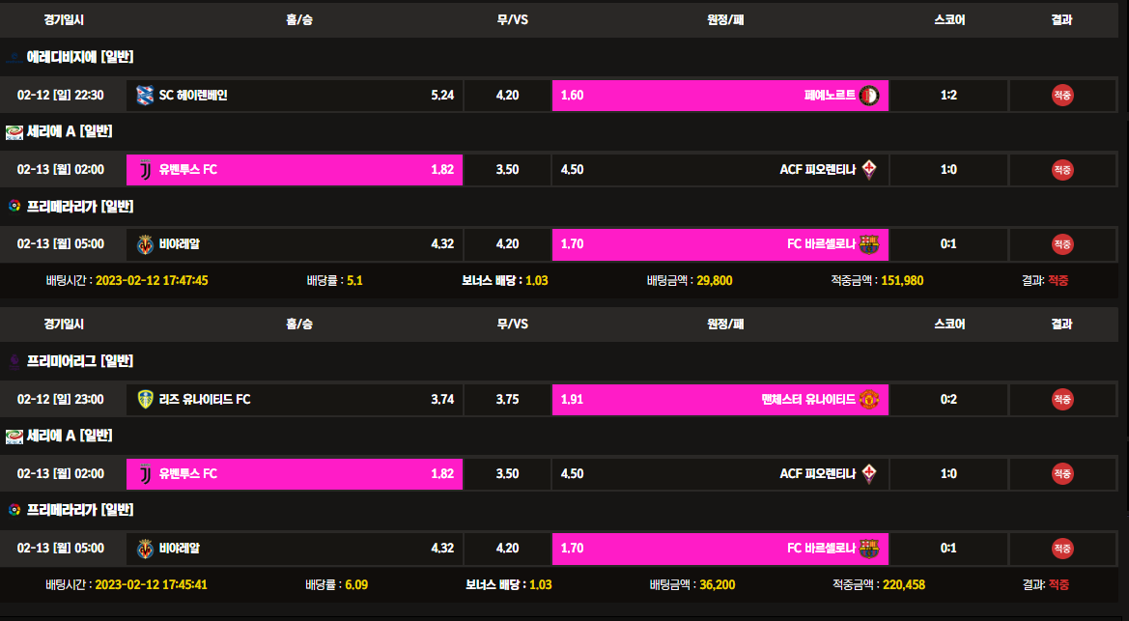Open the 프리미어리그 [일반] league heading

click(80, 361)
